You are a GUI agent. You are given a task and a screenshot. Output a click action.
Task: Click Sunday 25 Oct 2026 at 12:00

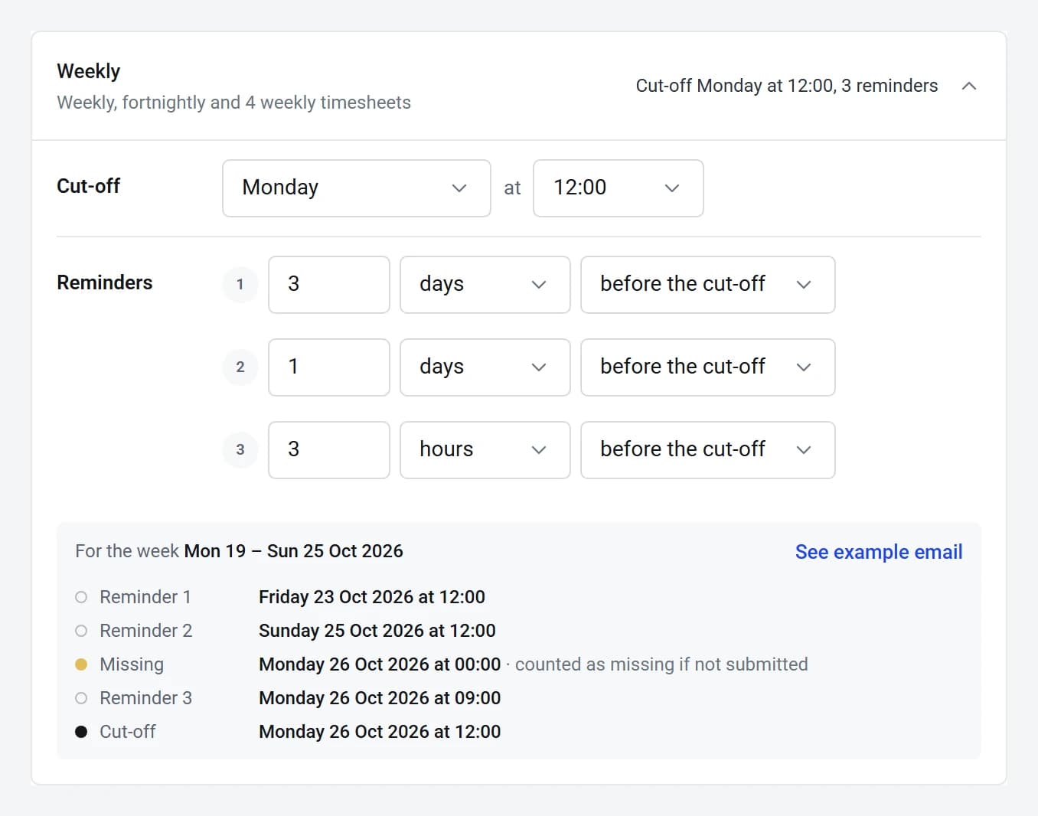pyautogui.click(x=377, y=631)
